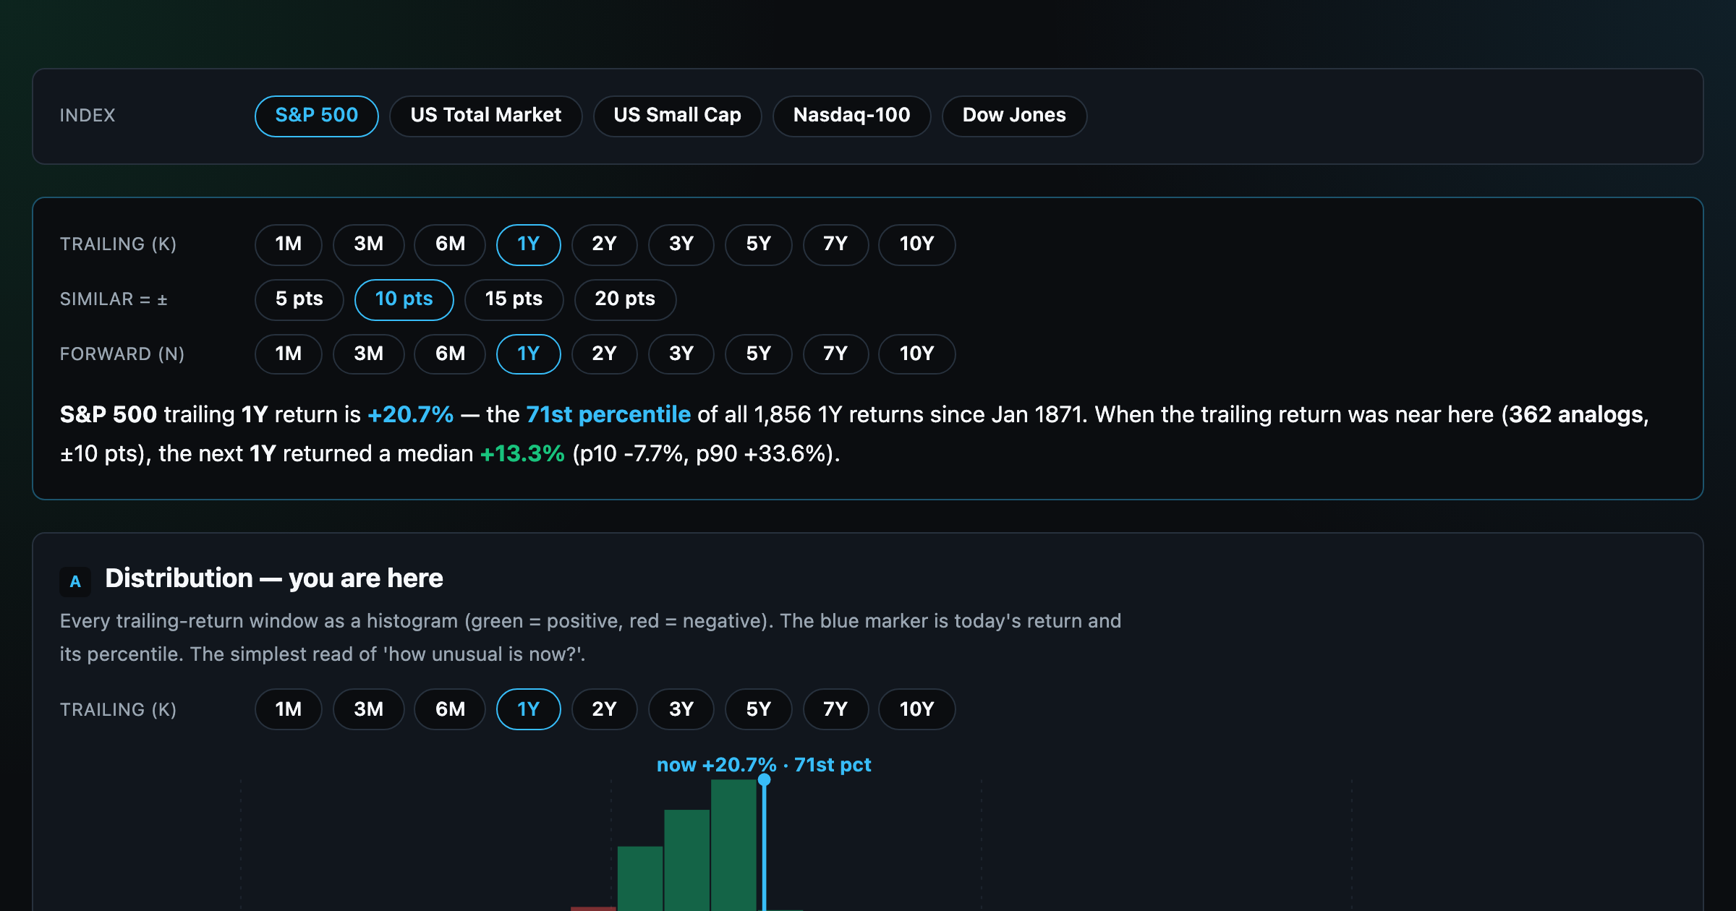
Task: Select 3Y in Distribution trailing row
Action: coord(681,709)
